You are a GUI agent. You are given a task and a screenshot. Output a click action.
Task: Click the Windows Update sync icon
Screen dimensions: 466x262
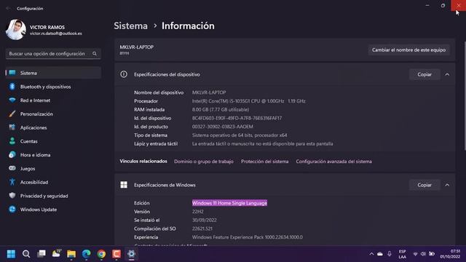[12, 209]
